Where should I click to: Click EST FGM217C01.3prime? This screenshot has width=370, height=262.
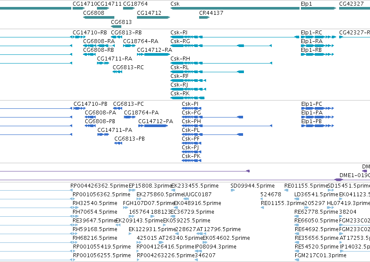click(321, 255)
